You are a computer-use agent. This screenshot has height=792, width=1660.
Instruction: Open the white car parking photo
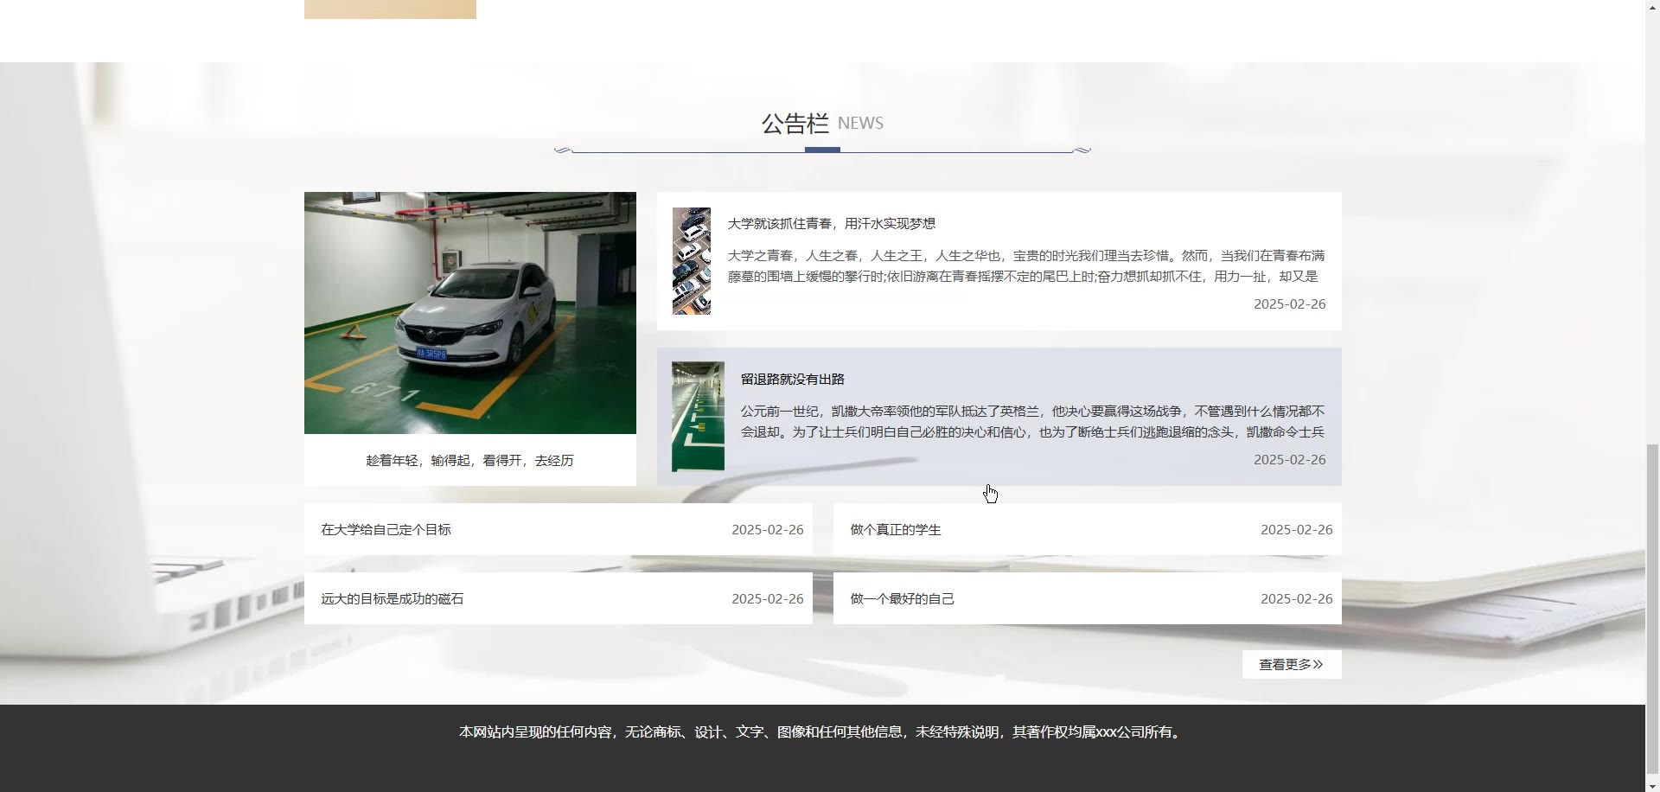tap(469, 312)
